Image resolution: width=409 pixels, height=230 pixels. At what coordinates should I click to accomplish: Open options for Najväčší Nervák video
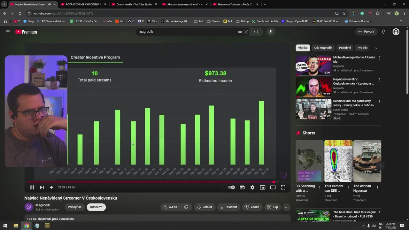coord(380,80)
